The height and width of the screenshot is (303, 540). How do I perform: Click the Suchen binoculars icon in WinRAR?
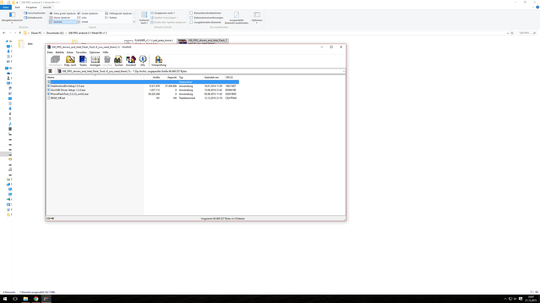(119, 61)
